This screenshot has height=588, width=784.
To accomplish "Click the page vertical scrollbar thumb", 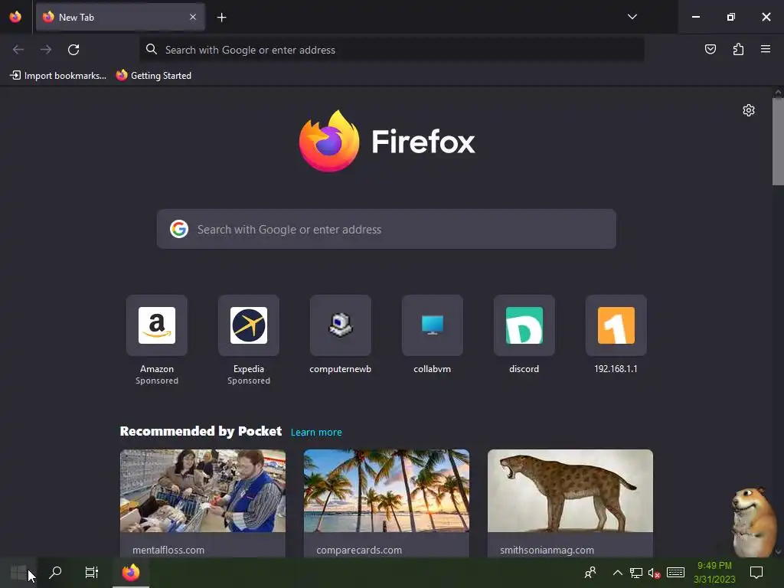I will pyautogui.click(x=778, y=142).
